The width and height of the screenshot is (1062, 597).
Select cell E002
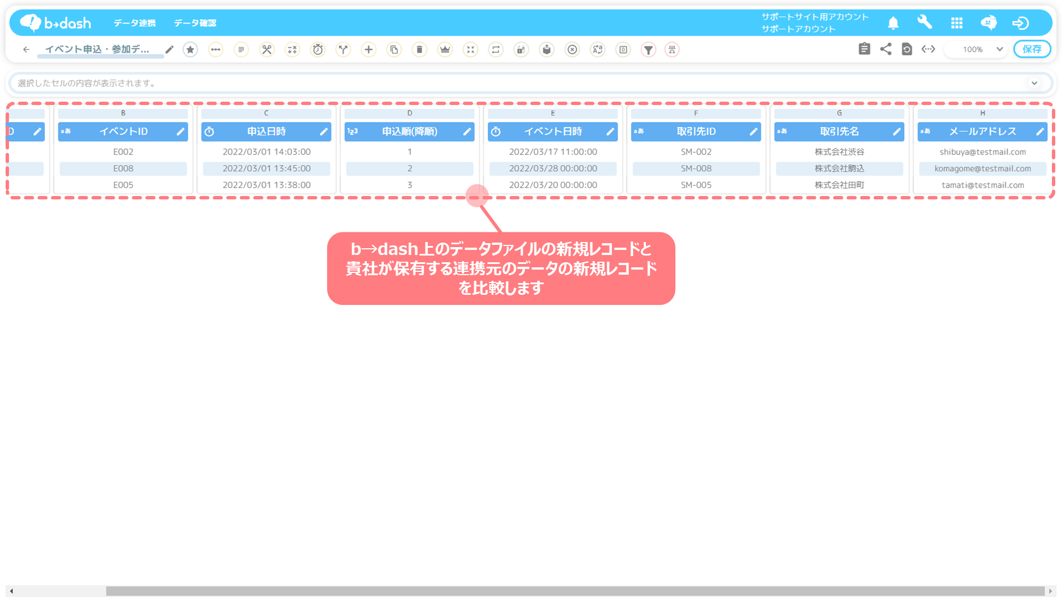click(x=123, y=152)
